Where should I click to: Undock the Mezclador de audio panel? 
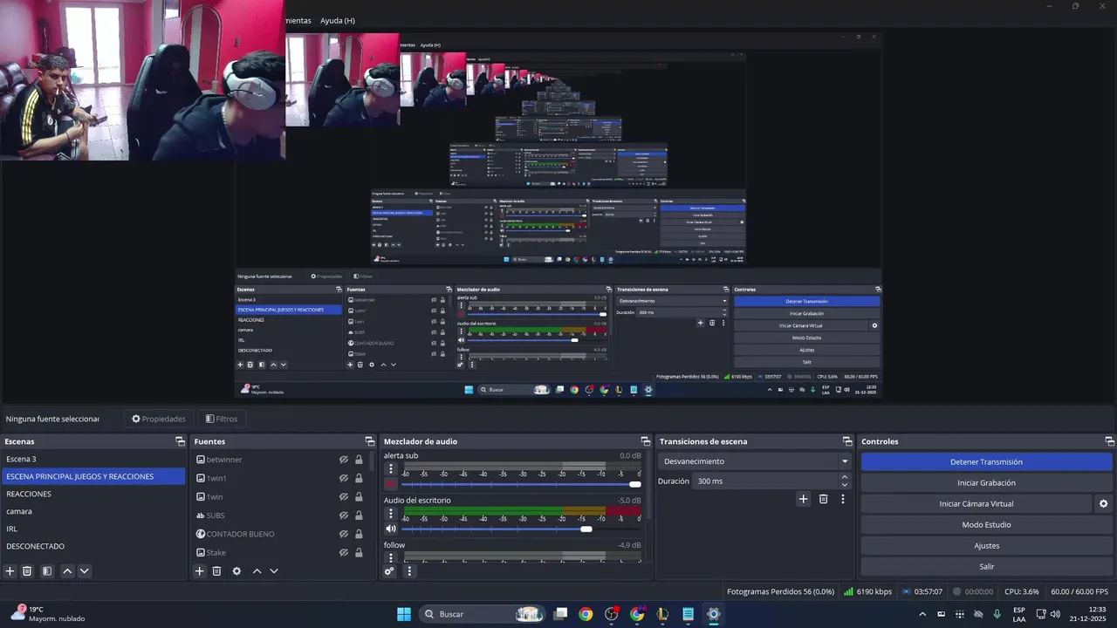point(646,441)
